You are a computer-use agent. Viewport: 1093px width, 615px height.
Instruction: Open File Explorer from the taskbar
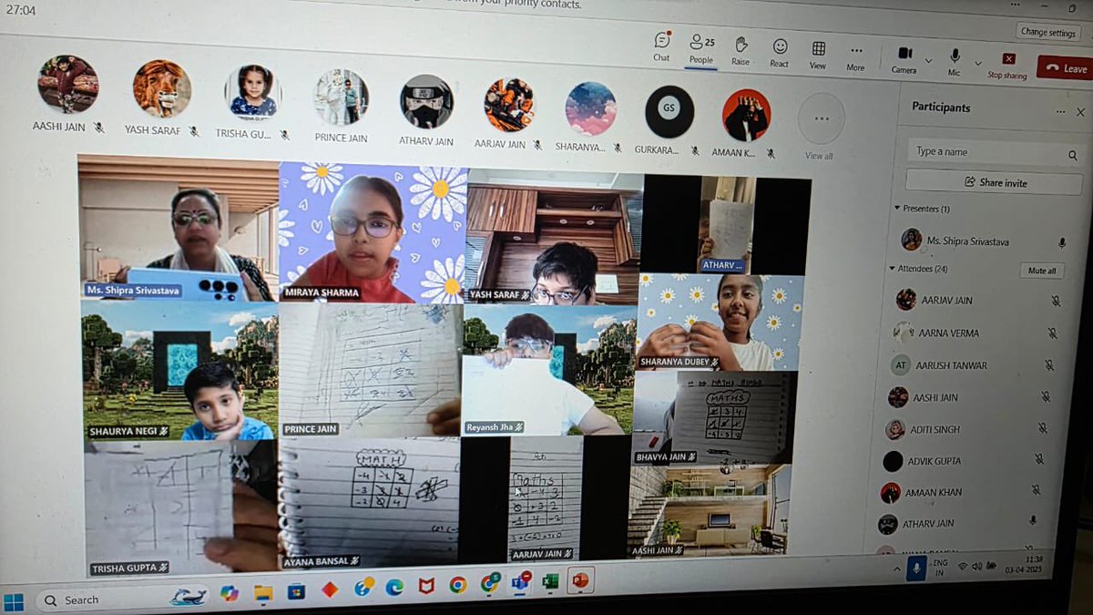pos(263,593)
